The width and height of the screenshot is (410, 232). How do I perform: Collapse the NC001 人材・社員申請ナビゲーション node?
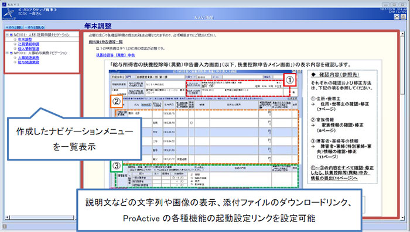tap(7, 34)
